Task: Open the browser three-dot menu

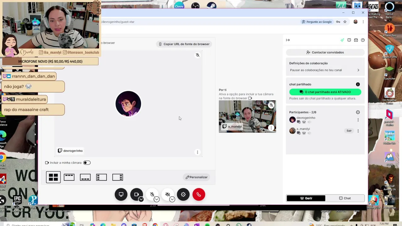Action: pos(363,22)
